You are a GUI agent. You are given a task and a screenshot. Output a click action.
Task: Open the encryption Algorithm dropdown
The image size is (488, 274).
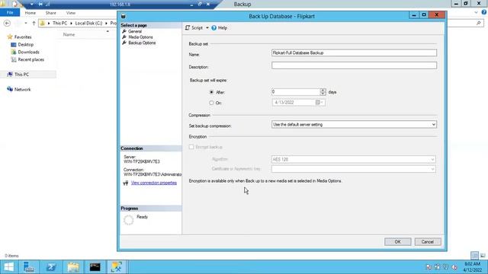(354, 159)
